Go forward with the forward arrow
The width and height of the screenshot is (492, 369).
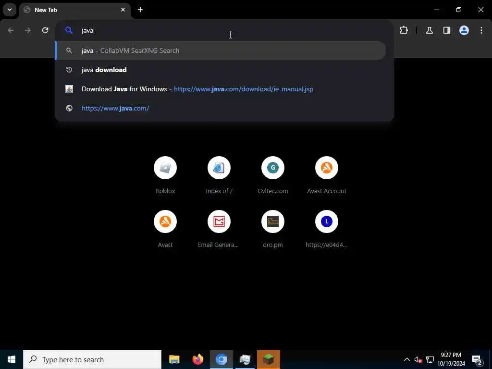tap(28, 30)
